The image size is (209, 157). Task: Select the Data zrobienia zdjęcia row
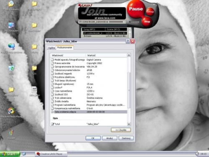coord(89,112)
